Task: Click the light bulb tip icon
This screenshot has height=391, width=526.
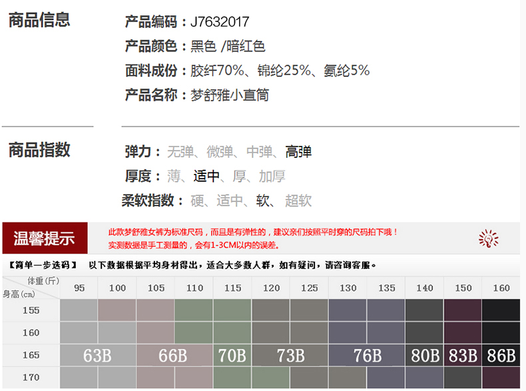Action: pyautogui.click(x=489, y=238)
